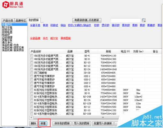Screen dimensions: 163x128
Task: Select the highlighted first category in the list
Action: [x=14, y=24]
